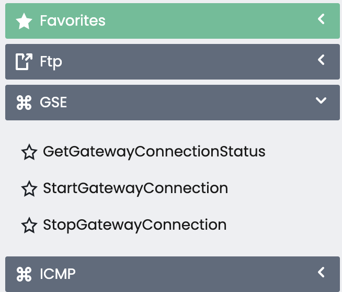Click the Ftp external-link icon
Screen dimensions: 342x292
pos(24,62)
